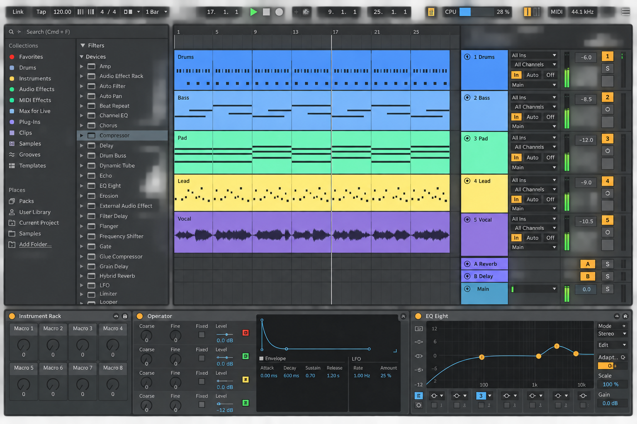Click the Instrument Rack orange activator circle

pos(12,316)
